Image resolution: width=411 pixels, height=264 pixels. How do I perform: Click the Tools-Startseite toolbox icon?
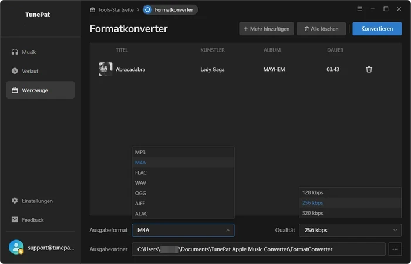(92, 10)
